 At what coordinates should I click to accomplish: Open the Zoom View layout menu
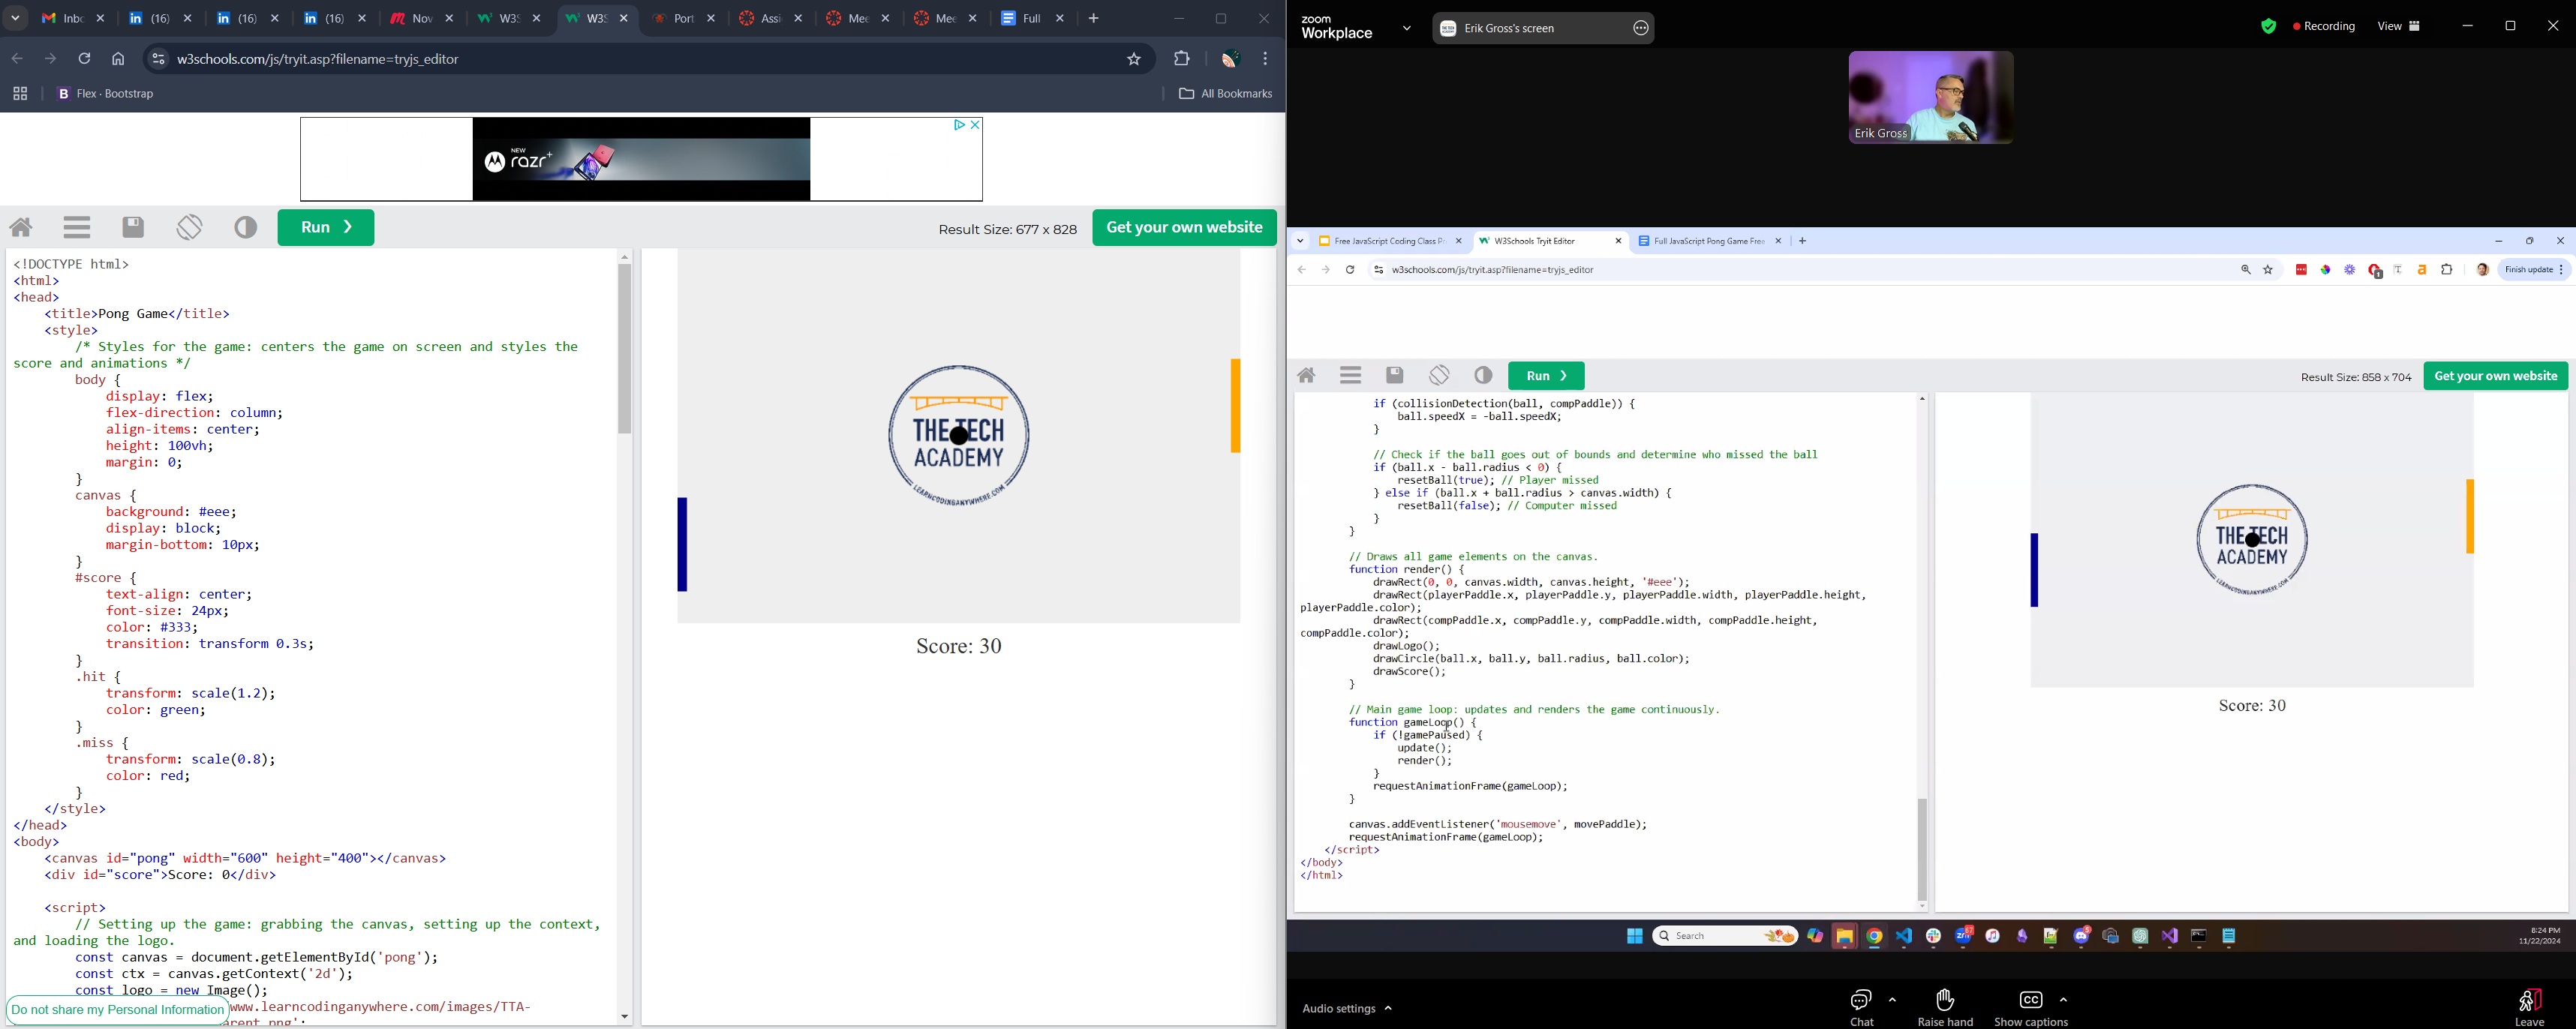[2399, 27]
